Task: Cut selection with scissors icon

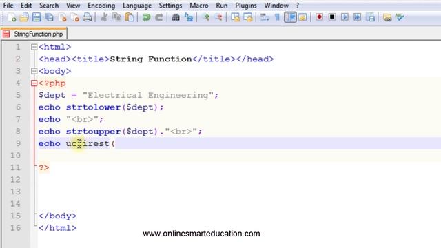Action: 104,17
